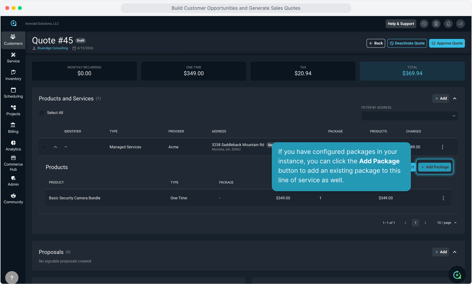The height and width of the screenshot is (284, 472).
Task: Open the Blueridge Consulting customer link
Action: pyautogui.click(x=53, y=48)
